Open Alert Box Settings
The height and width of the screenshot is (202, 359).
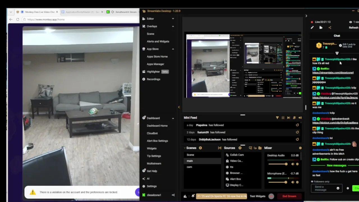pyautogui.click(x=157, y=141)
